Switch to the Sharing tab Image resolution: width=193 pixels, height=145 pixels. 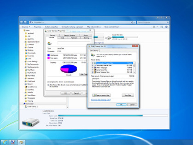[86, 38]
